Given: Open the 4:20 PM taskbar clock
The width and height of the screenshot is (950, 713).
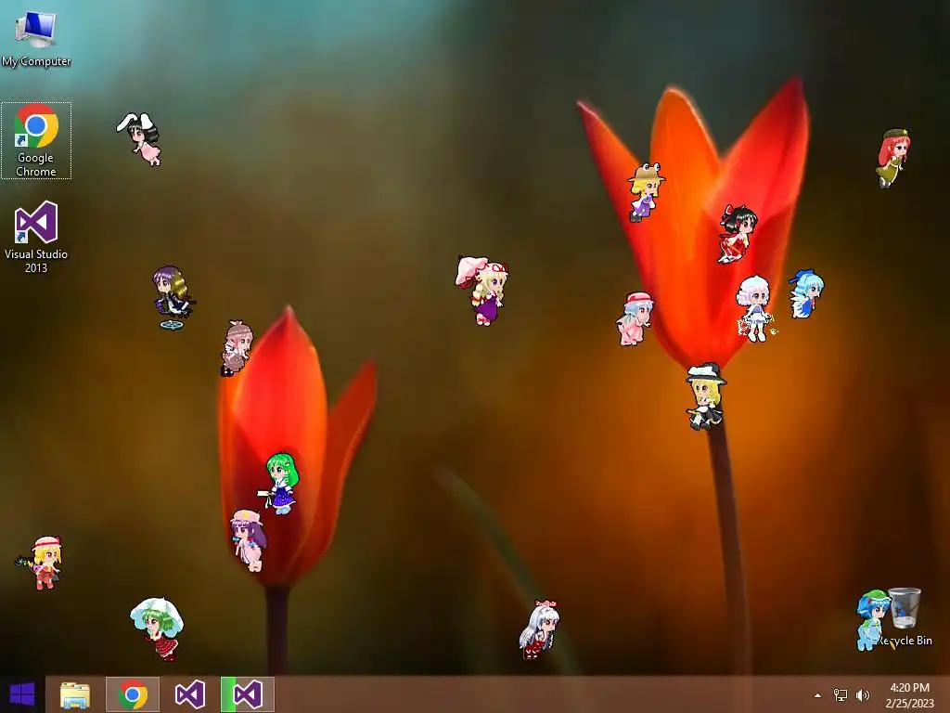Looking at the screenshot, I should tap(909, 695).
